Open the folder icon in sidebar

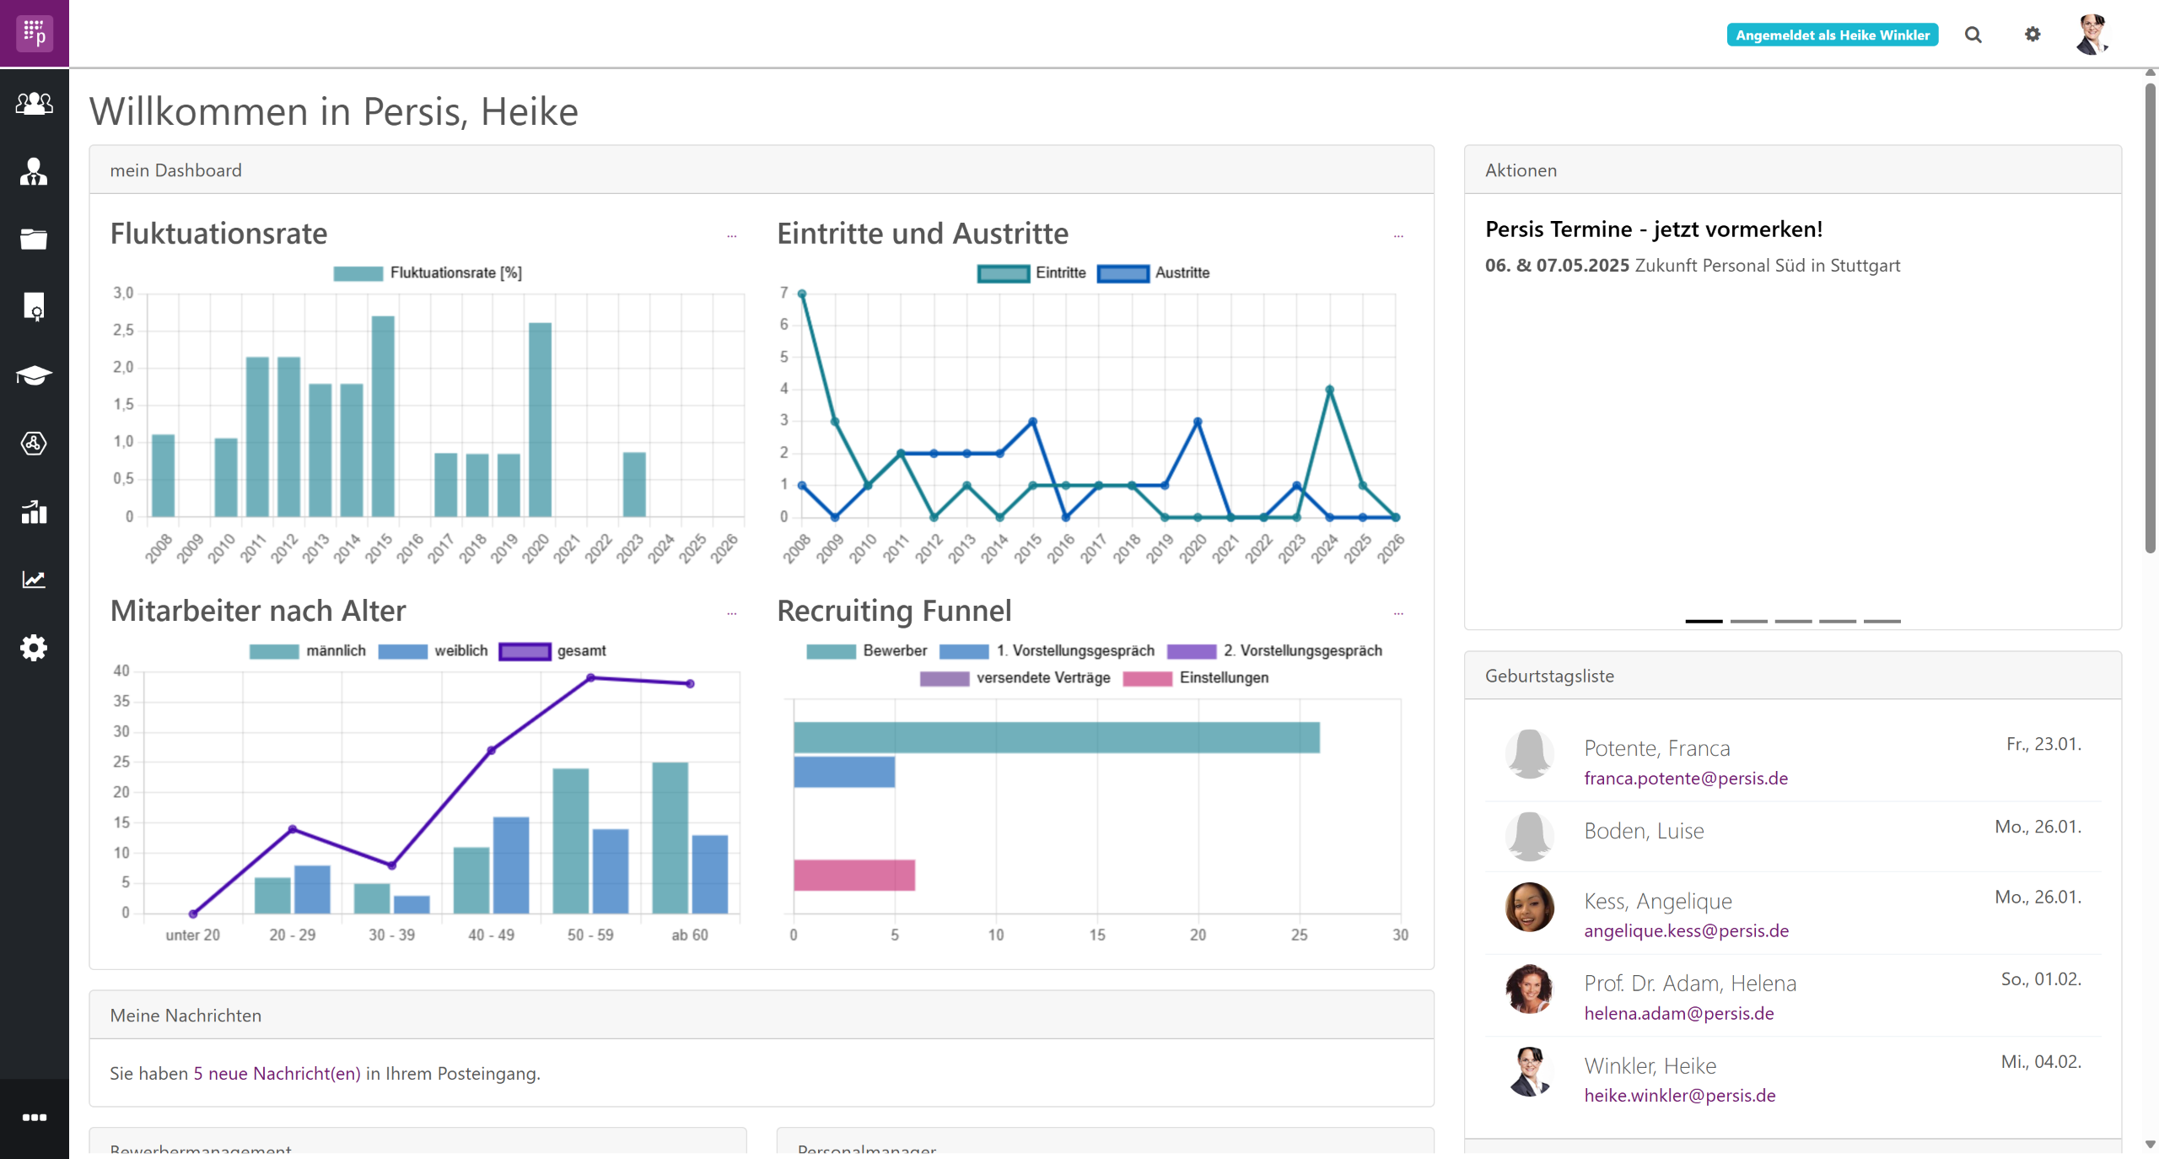(34, 240)
